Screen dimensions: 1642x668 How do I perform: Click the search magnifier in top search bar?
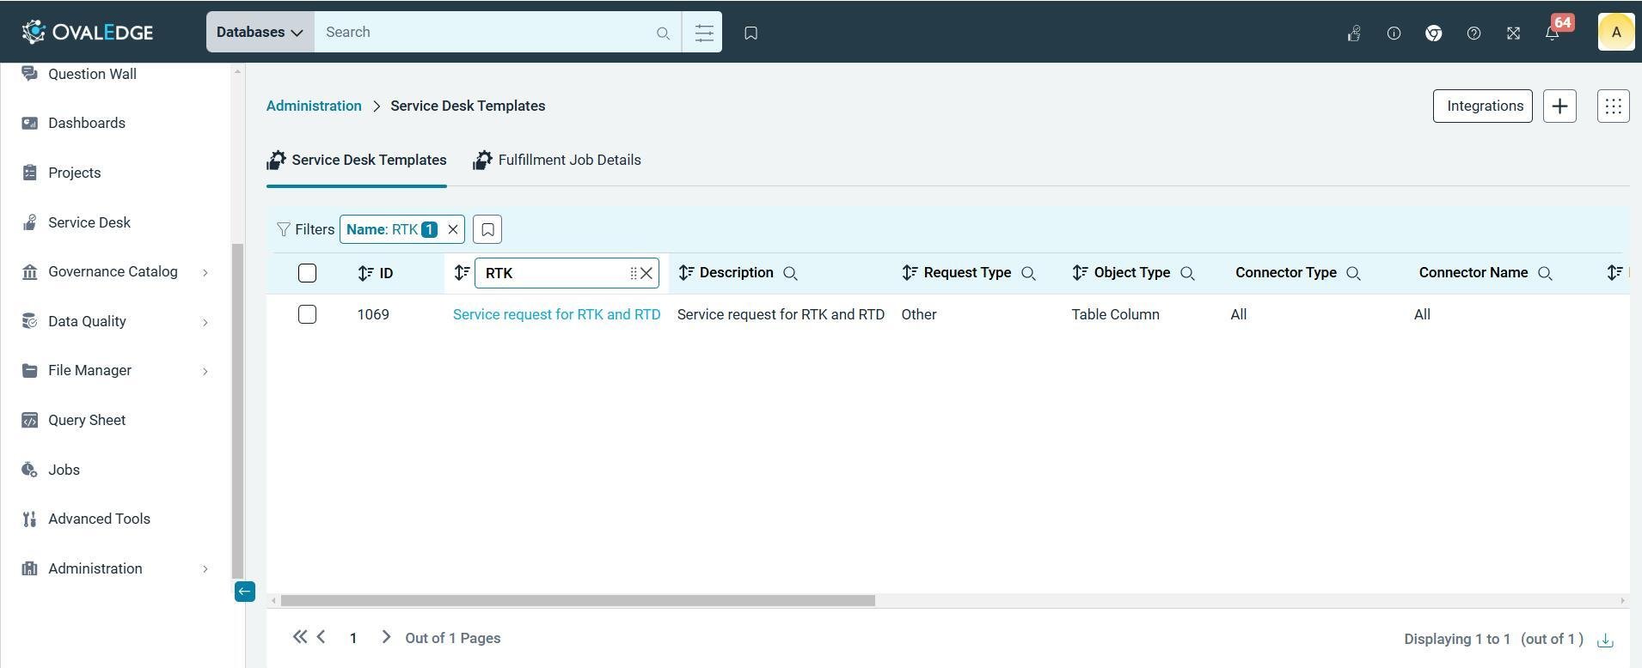(663, 33)
